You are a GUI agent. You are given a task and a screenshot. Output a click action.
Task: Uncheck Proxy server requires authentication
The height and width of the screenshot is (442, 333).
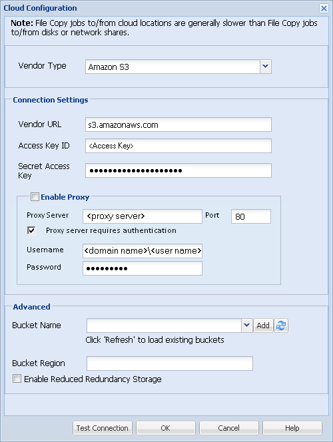pos(31,230)
